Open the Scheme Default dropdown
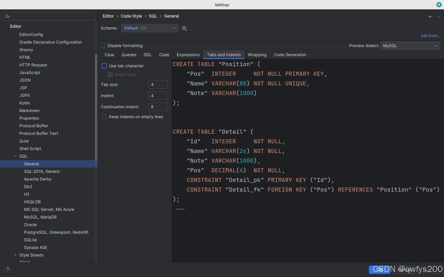Screen dimensions: 444x277 point(149,28)
